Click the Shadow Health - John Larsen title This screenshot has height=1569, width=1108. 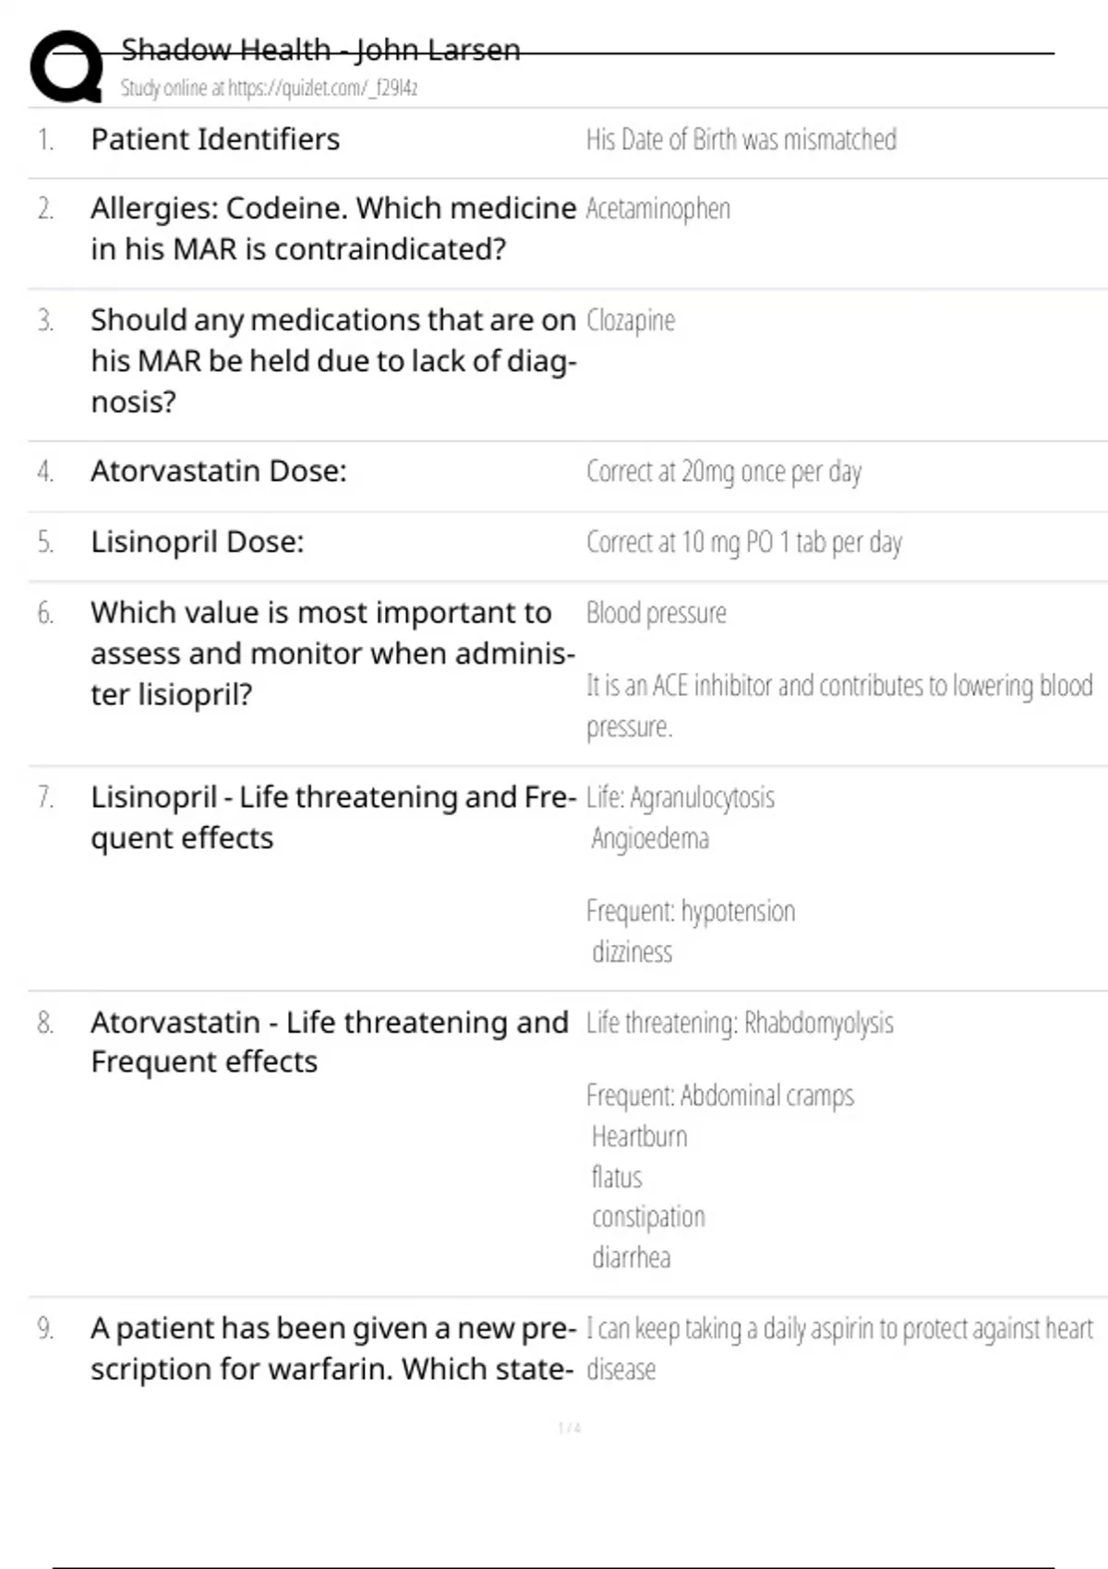pyautogui.click(x=320, y=50)
